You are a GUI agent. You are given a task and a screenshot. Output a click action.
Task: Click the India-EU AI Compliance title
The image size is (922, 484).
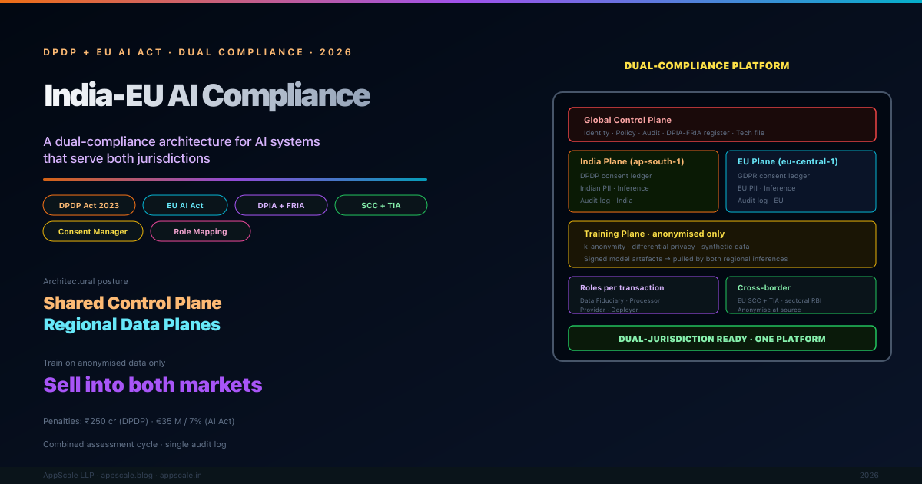point(207,96)
